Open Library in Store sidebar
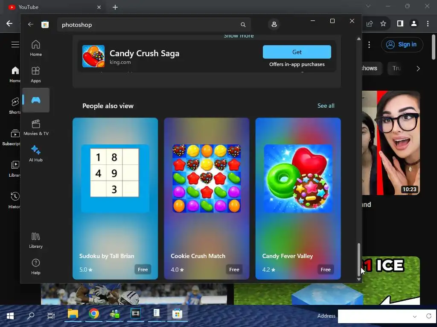This screenshot has height=327, width=437. click(36, 240)
